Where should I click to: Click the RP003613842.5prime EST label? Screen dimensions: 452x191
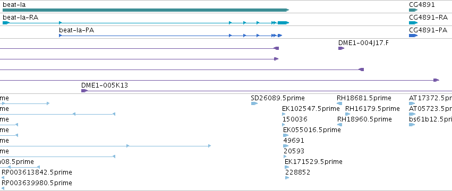(37, 172)
